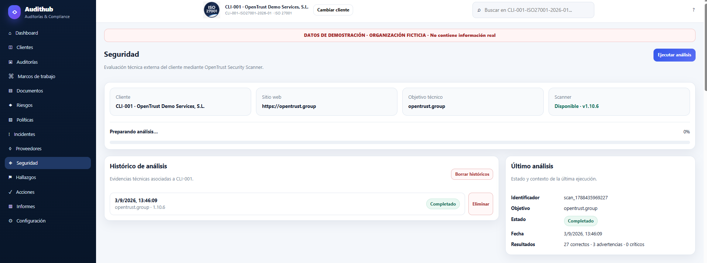This screenshot has height=263, width=707.
Task: Go to Informes in the sidebar
Action: (48, 207)
